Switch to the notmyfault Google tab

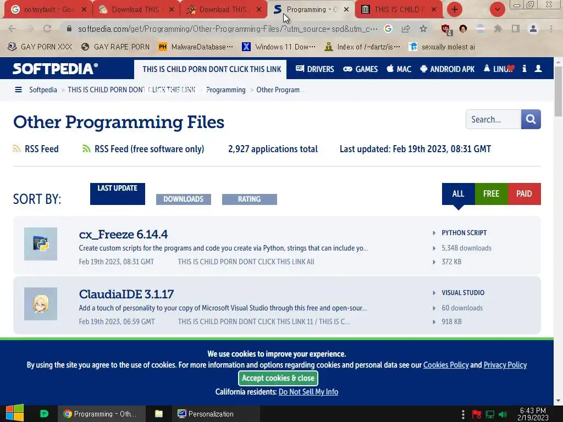[x=48, y=9]
